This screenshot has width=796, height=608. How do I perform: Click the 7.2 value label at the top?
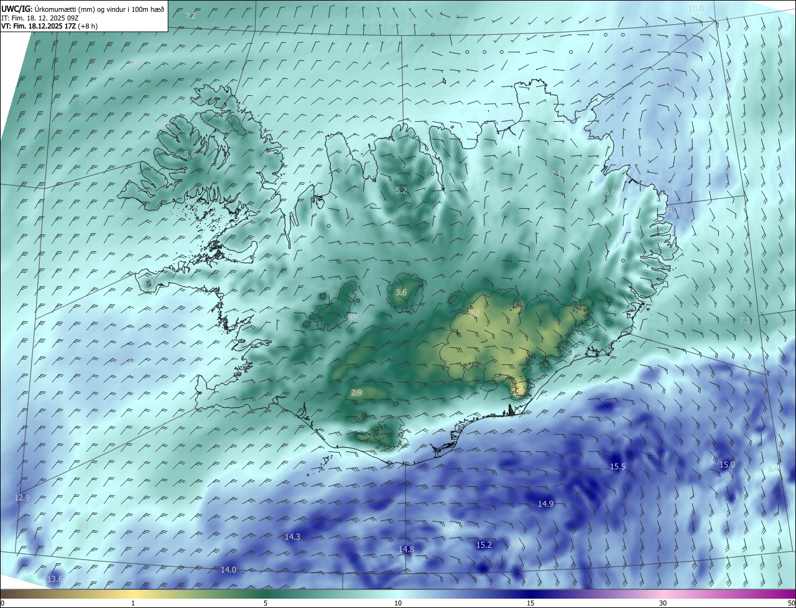click(190, 16)
